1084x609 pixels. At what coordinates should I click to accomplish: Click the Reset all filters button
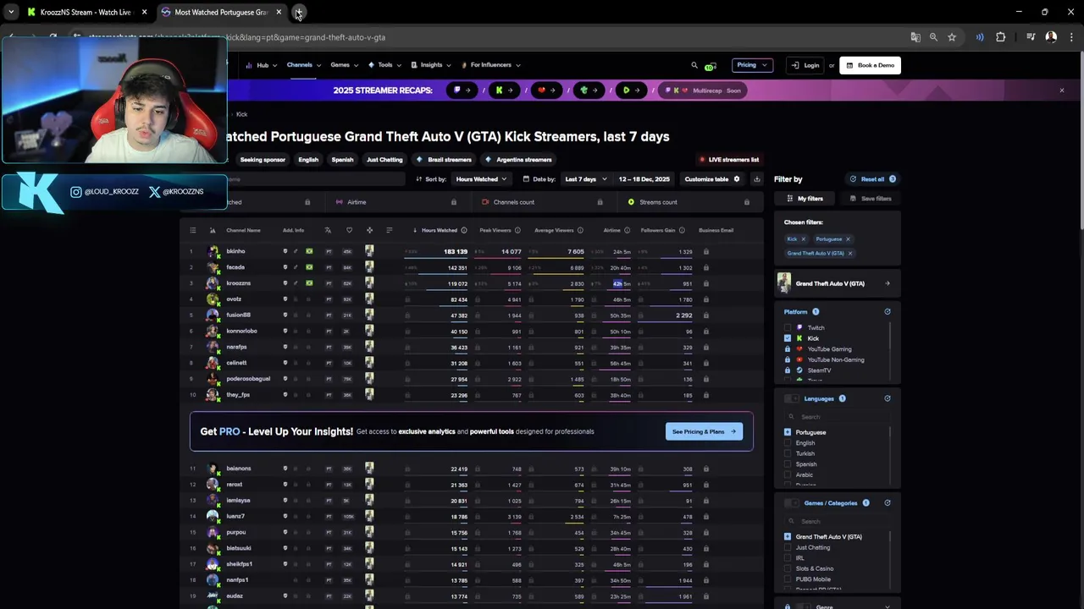pos(872,179)
